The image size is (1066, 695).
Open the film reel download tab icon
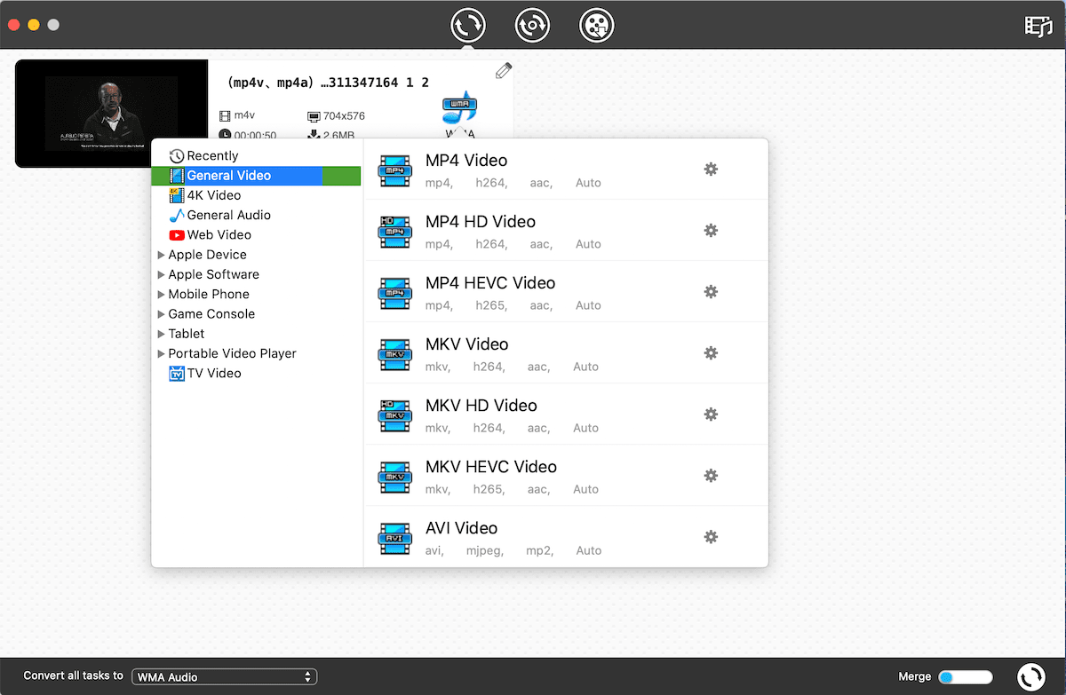pos(596,25)
